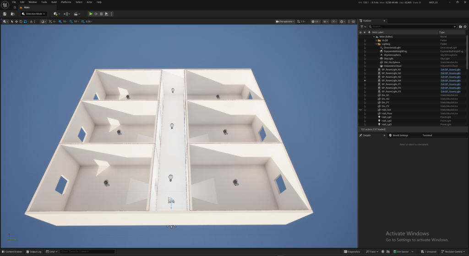Open rotation snap value 10° dropdown
This screenshot has width=469, height=256.
(x=76, y=21)
